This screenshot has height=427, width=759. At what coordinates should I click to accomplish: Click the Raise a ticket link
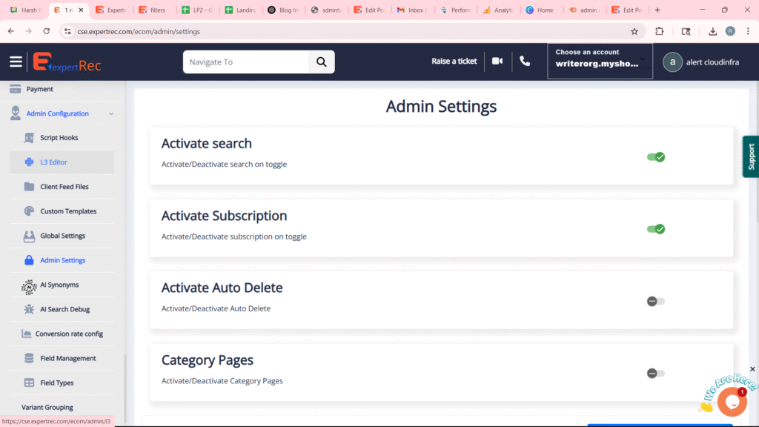[x=454, y=62]
